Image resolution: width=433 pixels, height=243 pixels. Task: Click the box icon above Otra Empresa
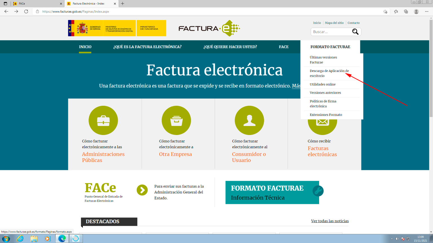176,120
